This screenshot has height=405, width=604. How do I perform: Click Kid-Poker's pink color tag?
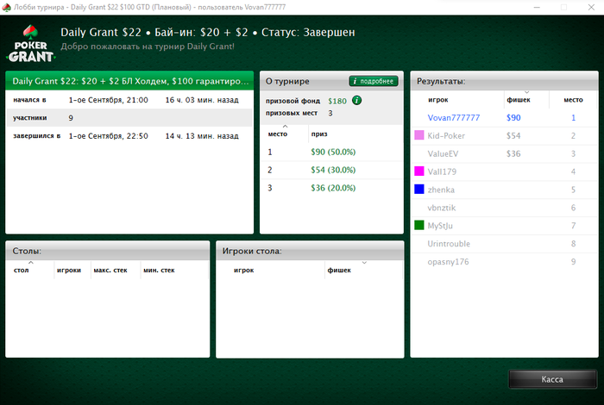[x=419, y=135]
